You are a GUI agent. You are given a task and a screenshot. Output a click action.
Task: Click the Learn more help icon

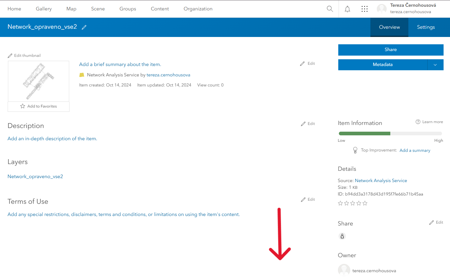[x=418, y=122]
